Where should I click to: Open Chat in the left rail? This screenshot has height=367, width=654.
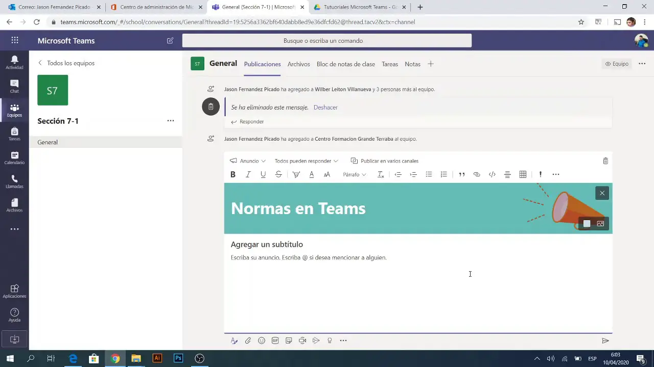click(14, 87)
